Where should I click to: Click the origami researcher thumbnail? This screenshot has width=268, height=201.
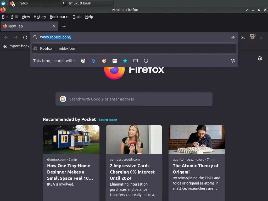(x=197, y=139)
